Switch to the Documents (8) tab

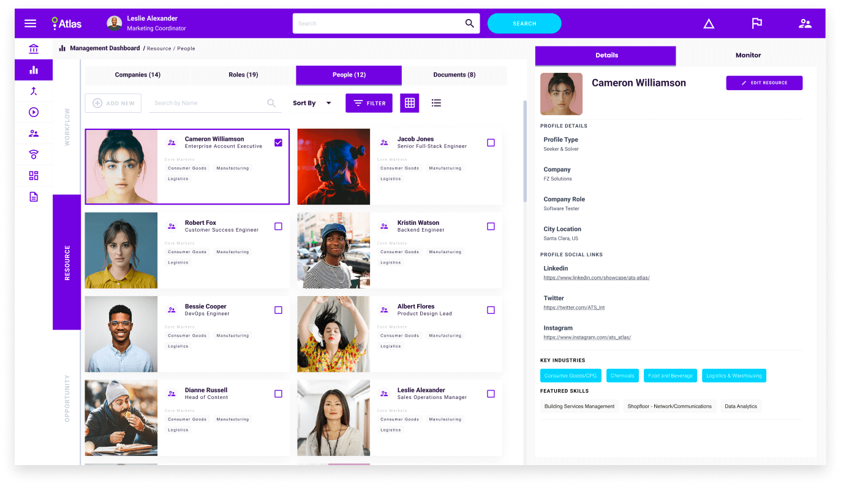pyautogui.click(x=454, y=75)
